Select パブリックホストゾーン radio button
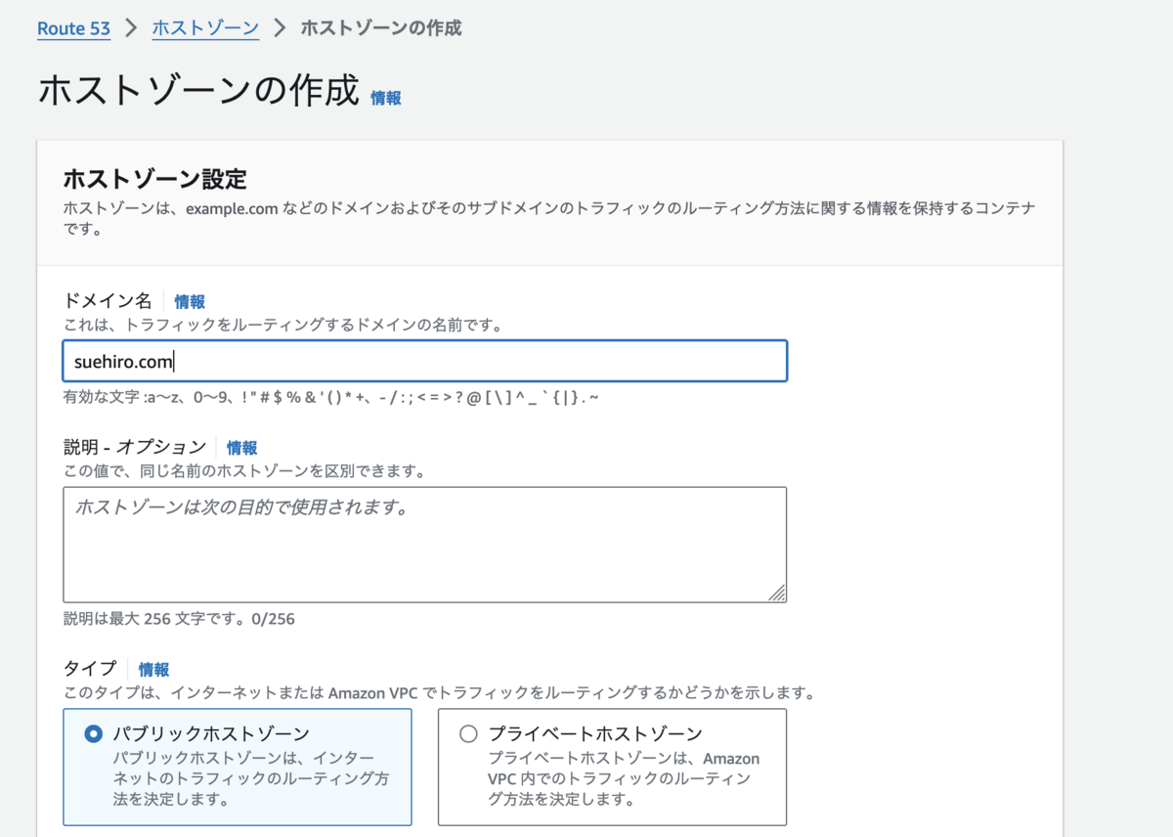The height and width of the screenshot is (837, 1173). tap(94, 734)
